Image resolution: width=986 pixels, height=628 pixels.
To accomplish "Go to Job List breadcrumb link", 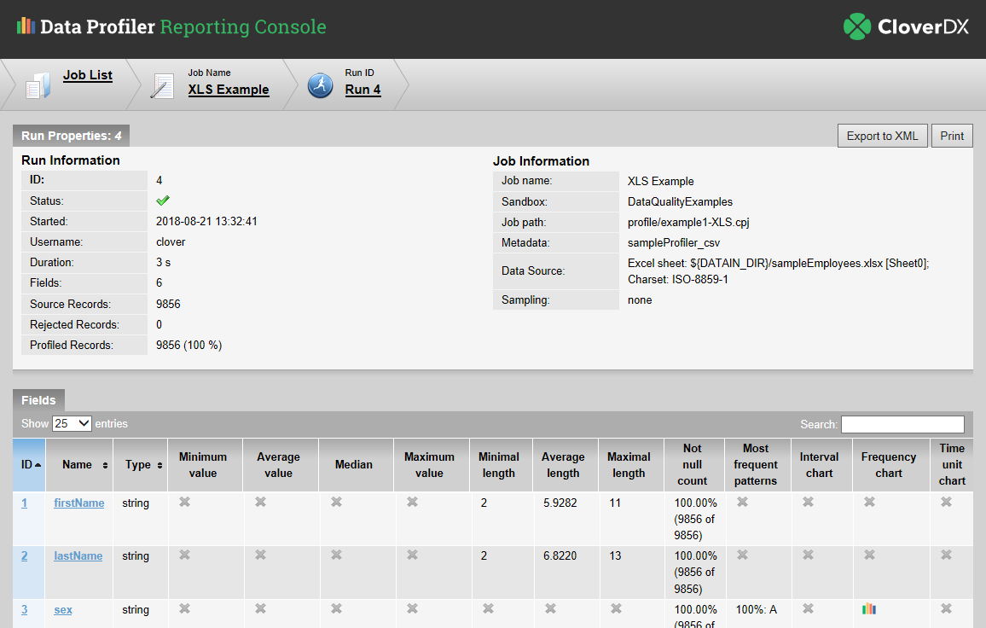I will tap(88, 75).
